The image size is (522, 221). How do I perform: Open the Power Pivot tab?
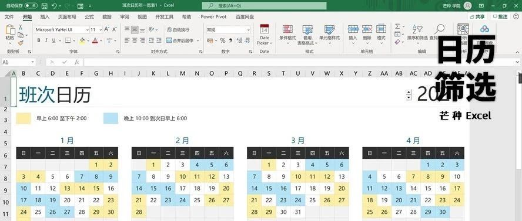213,16
